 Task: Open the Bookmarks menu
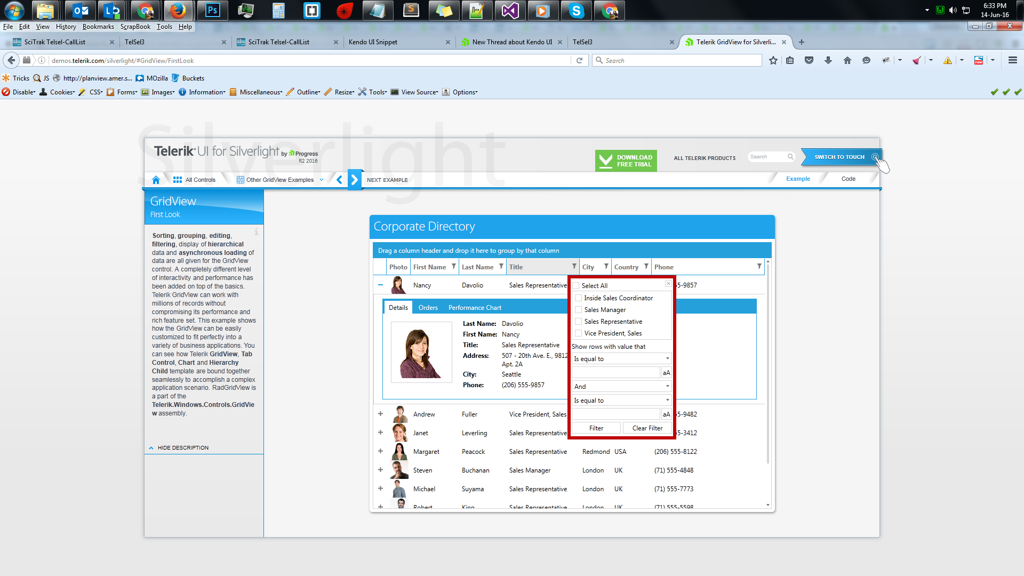point(98,27)
